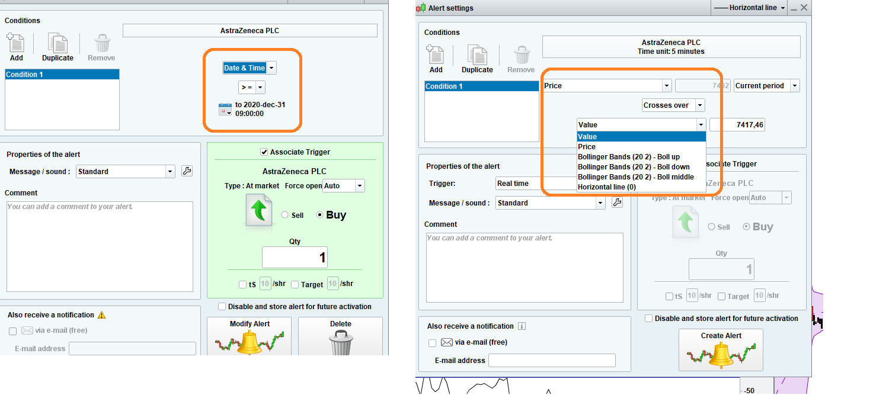Click wrench icon next to Standard in left window

tap(187, 171)
